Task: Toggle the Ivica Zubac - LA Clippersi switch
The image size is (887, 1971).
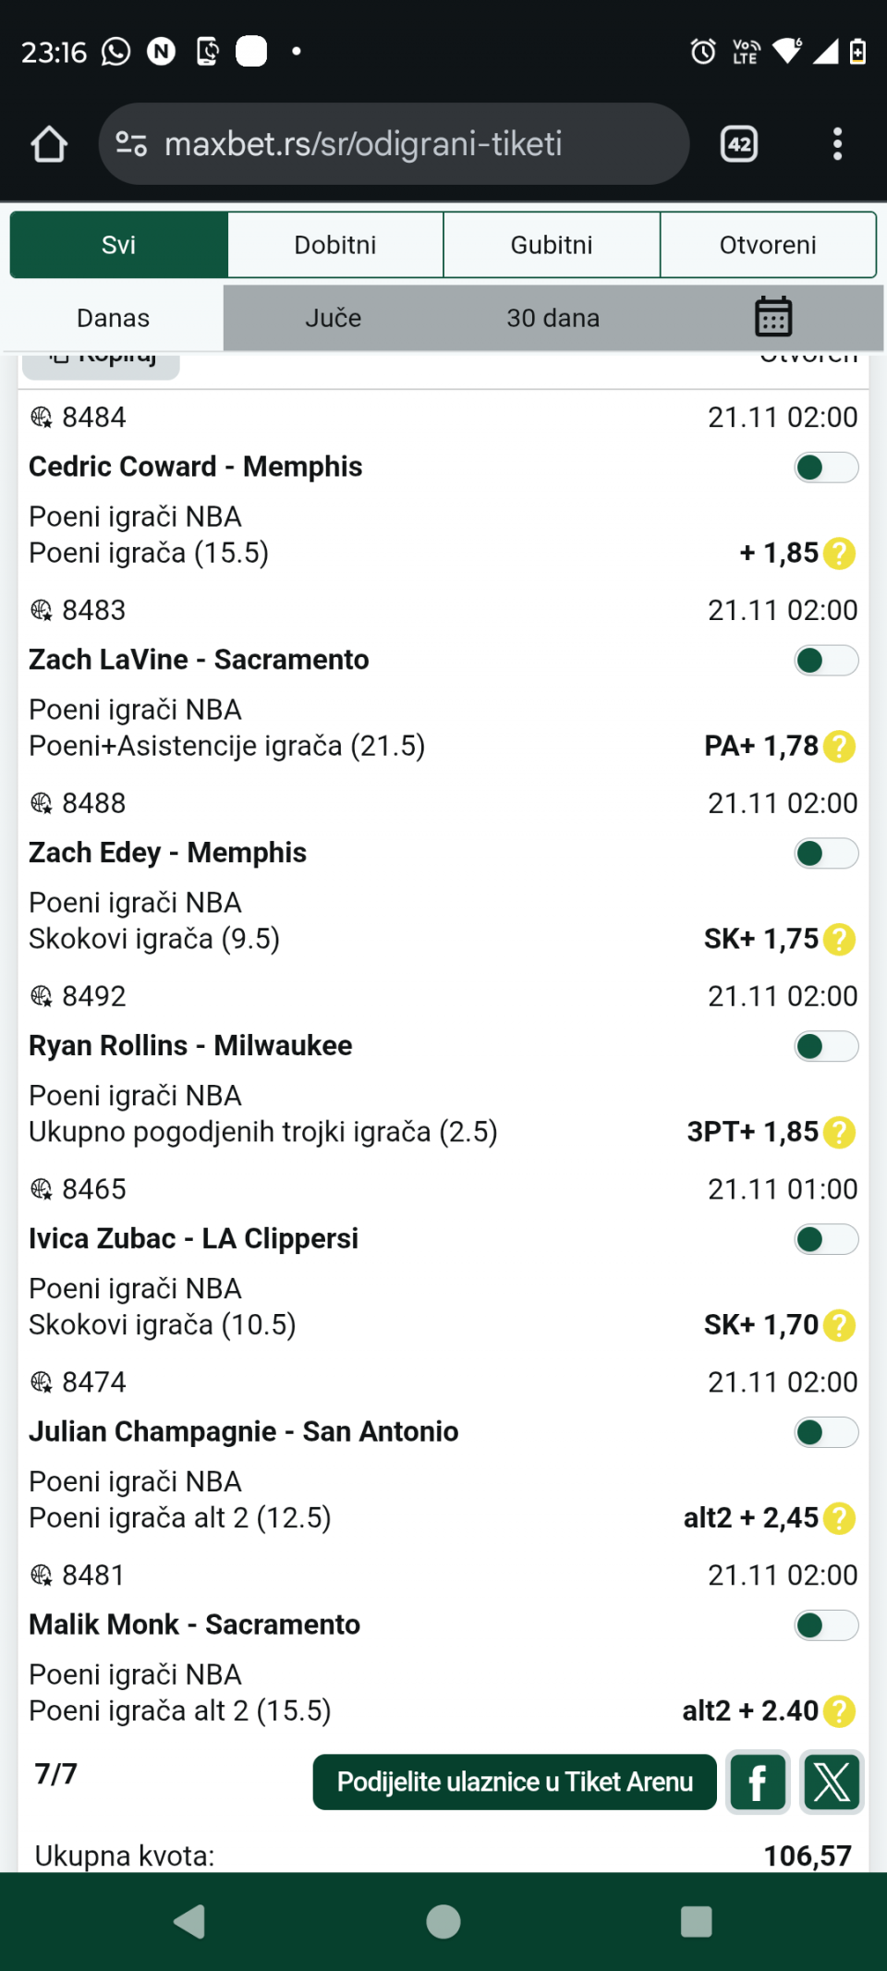Action: pyautogui.click(x=826, y=1239)
